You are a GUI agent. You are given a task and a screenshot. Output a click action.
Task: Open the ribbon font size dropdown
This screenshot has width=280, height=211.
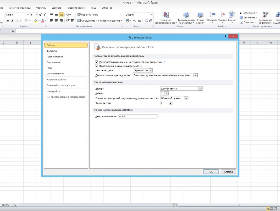coord(36,15)
